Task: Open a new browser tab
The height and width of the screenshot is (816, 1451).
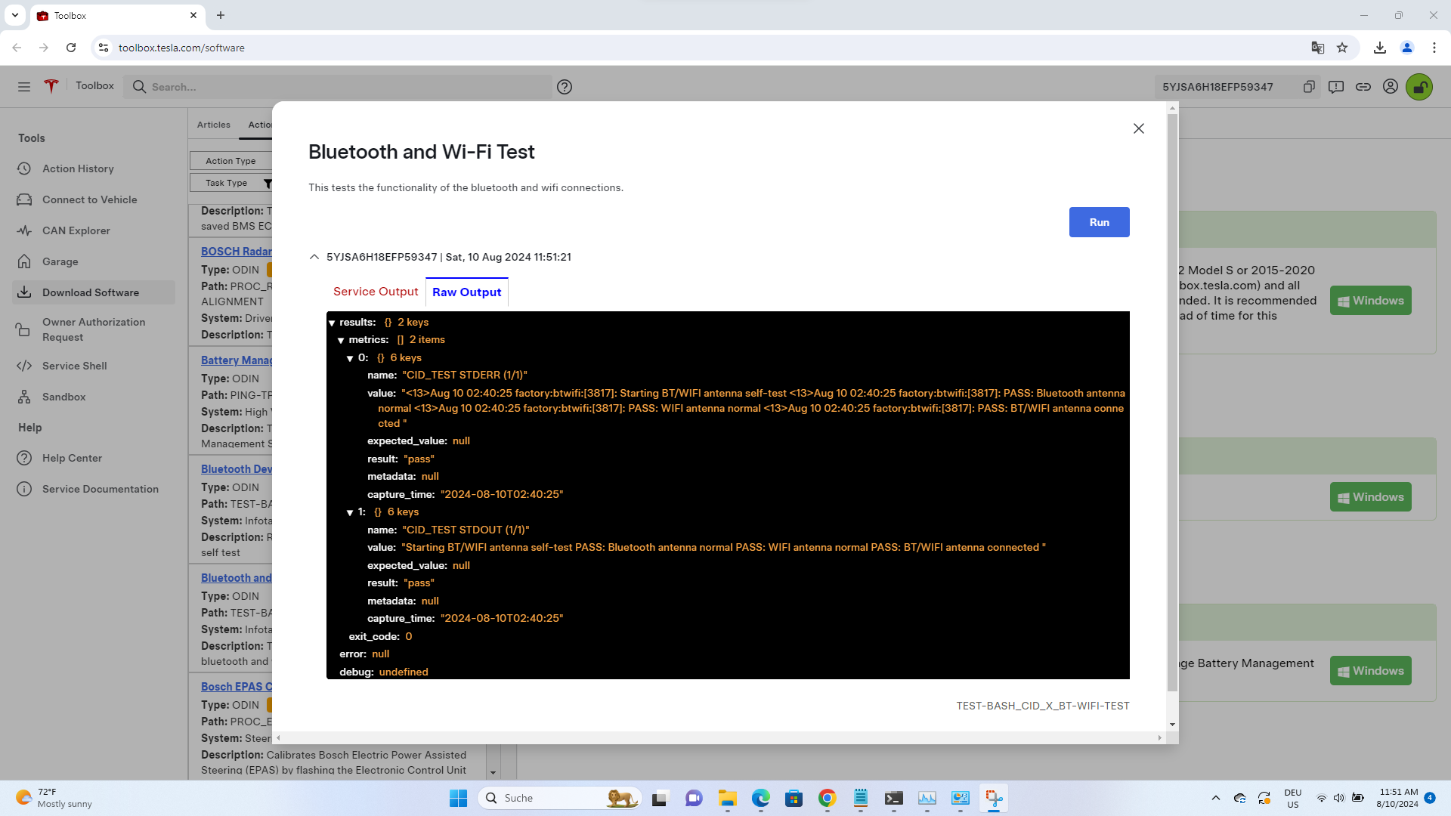Action: point(221,15)
